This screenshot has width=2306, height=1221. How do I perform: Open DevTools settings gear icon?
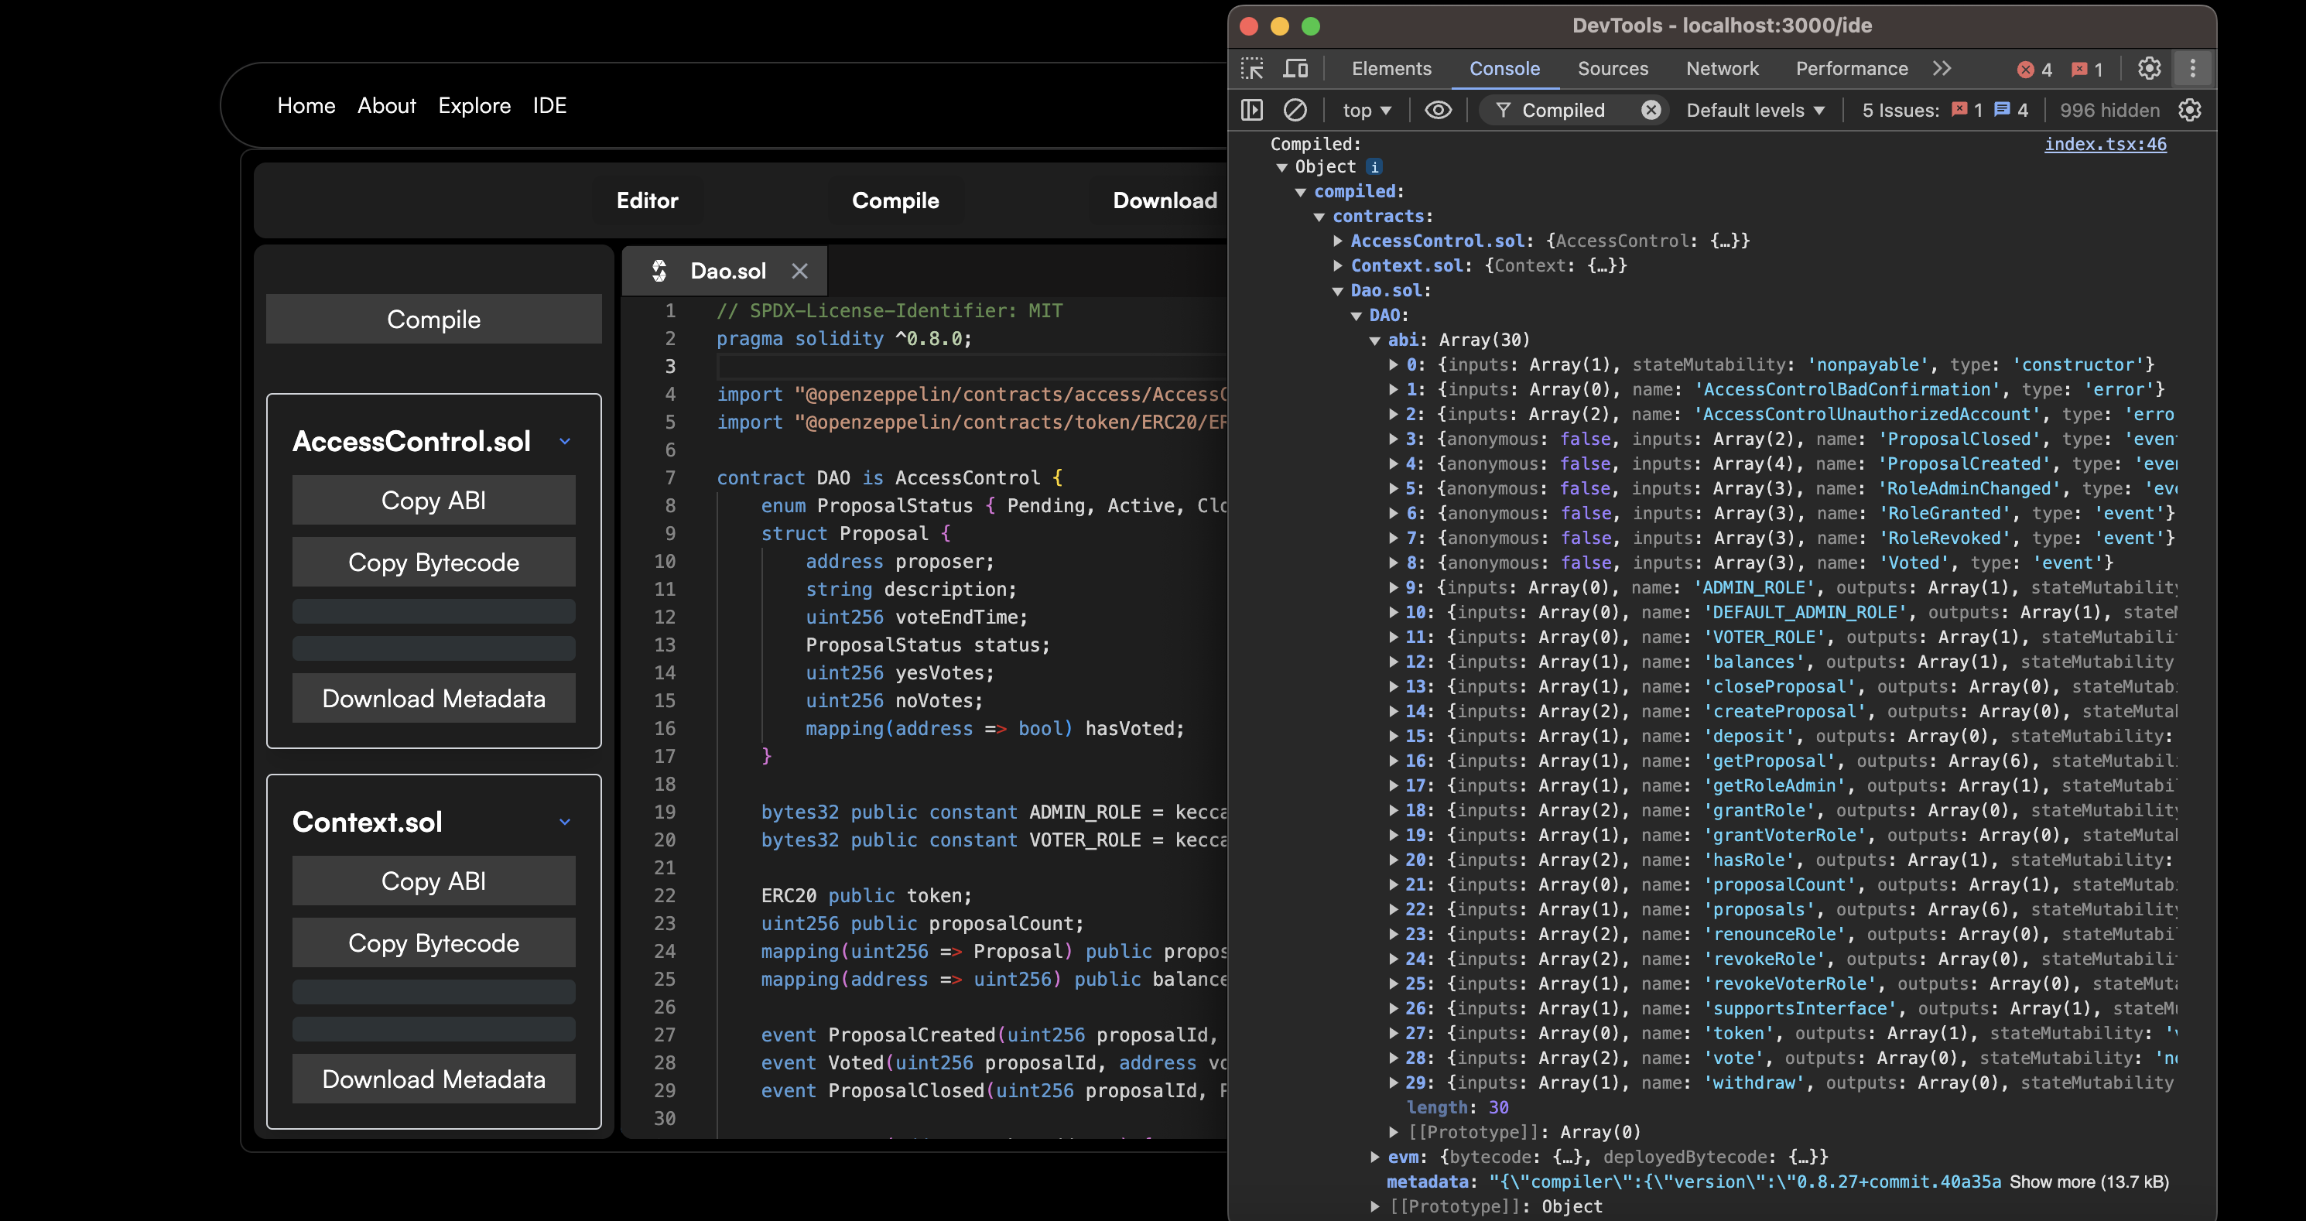pyautogui.click(x=2148, y=69)
